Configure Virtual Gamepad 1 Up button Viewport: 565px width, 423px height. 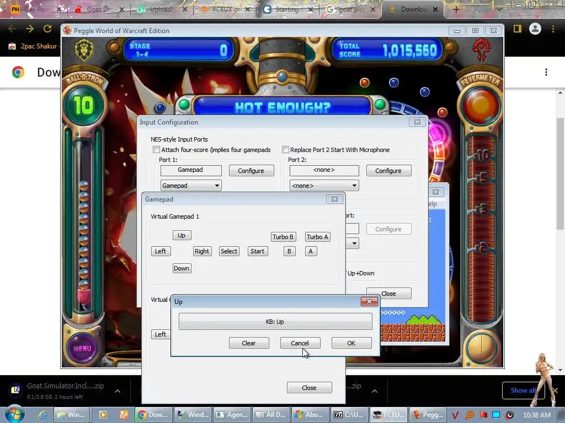click(182, 235)
